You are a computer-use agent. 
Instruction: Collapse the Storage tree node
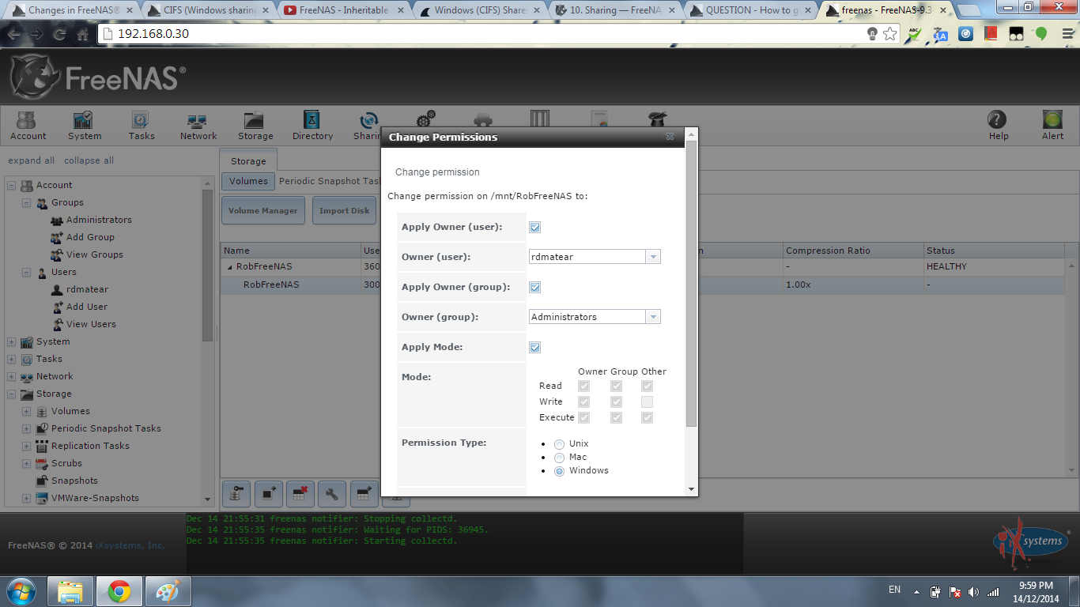(x=11, y=394)
